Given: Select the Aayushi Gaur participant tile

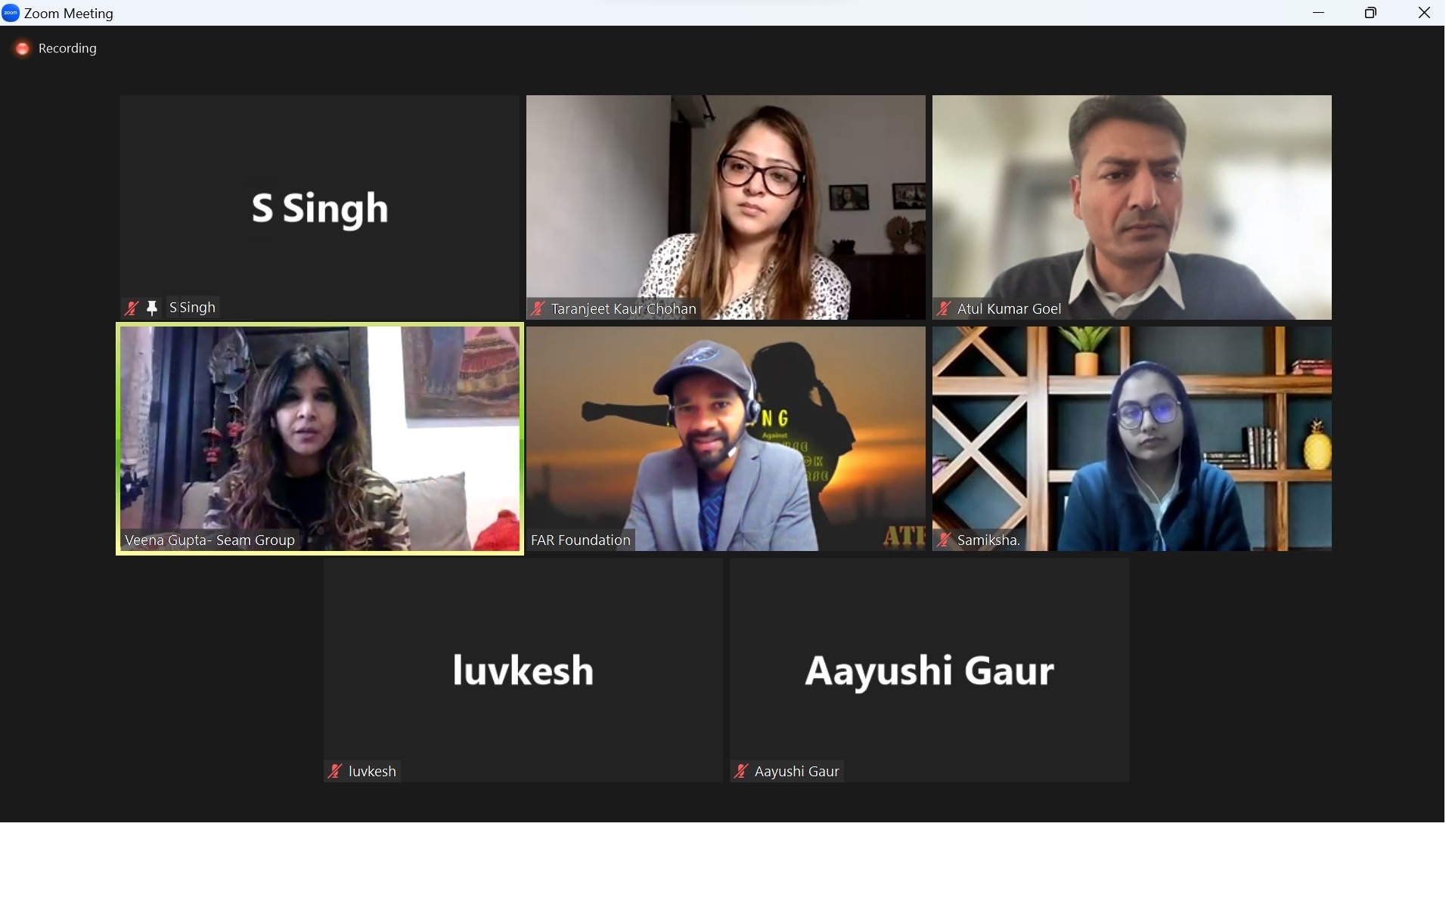Looking at the screenshot, I should point(929,670).
